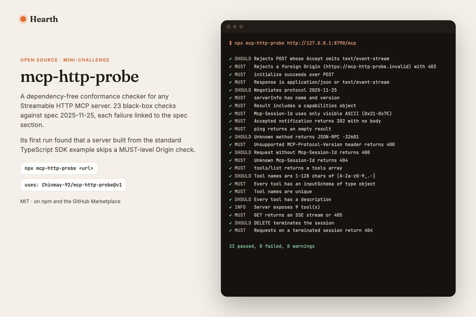Select the OPEN SOURCE · MINI-CHALLENGE label
Screen dimensions: 476x317
[65, 60]
